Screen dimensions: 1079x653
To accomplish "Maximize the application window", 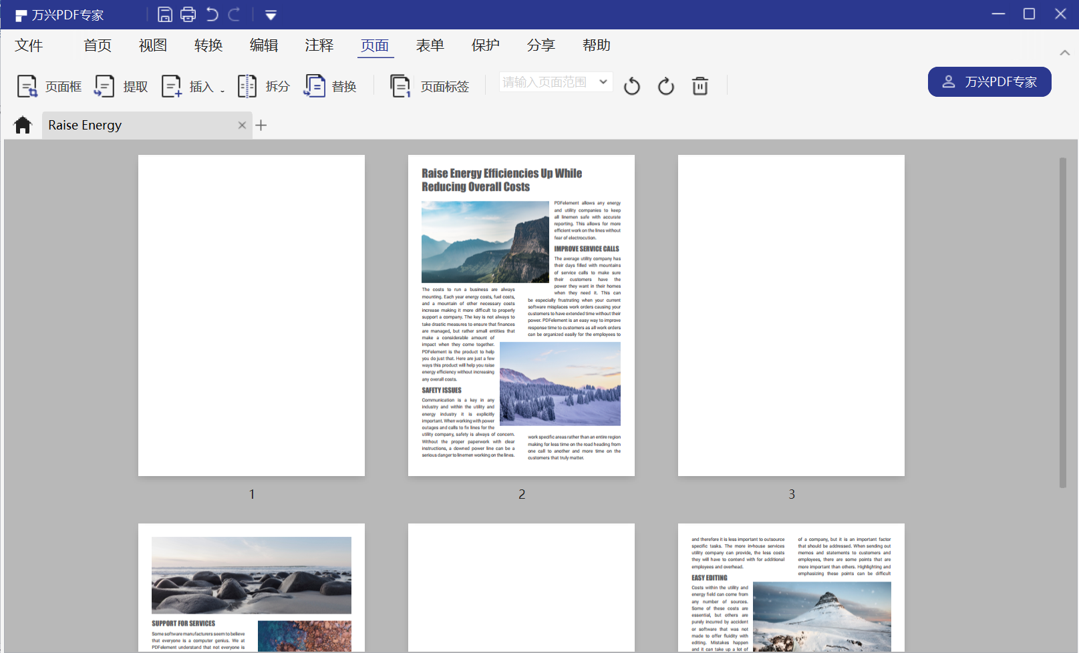I will tap(1029, 14).
